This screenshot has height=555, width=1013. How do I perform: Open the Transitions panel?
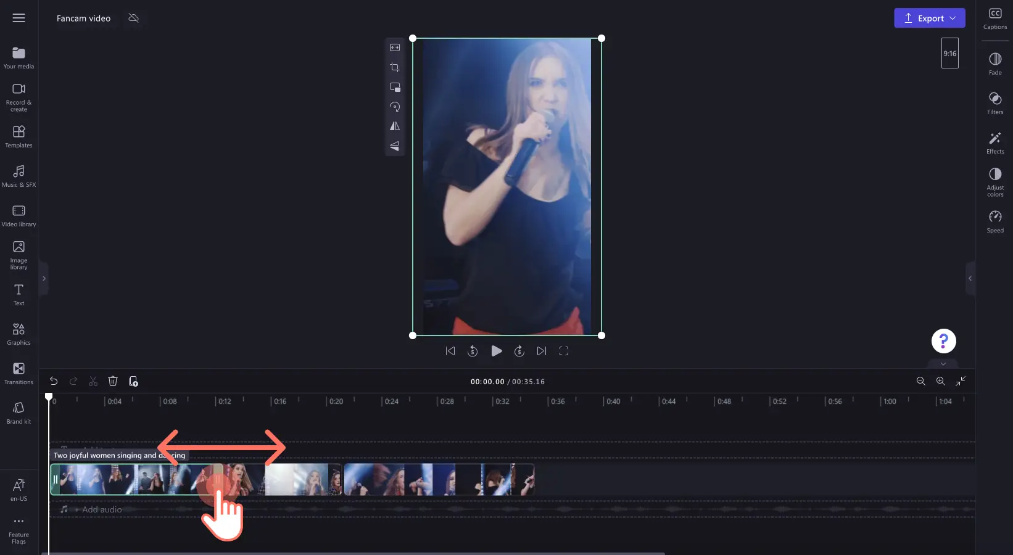(x=19, y=374)
